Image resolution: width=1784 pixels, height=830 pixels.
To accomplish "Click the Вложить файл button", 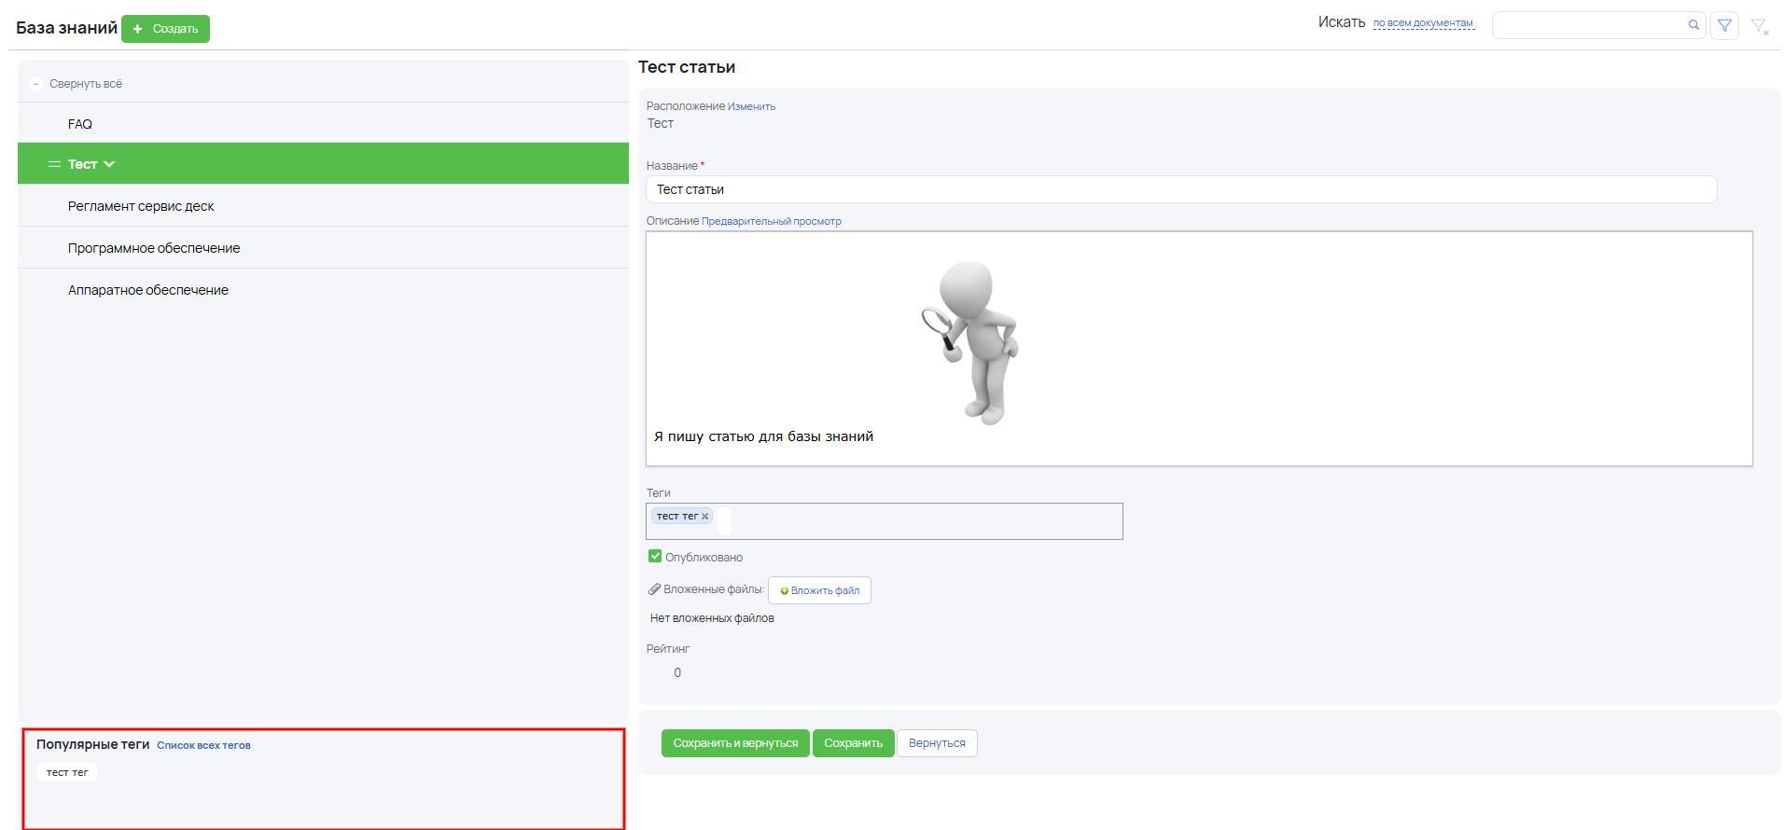I will click(819, 590).
